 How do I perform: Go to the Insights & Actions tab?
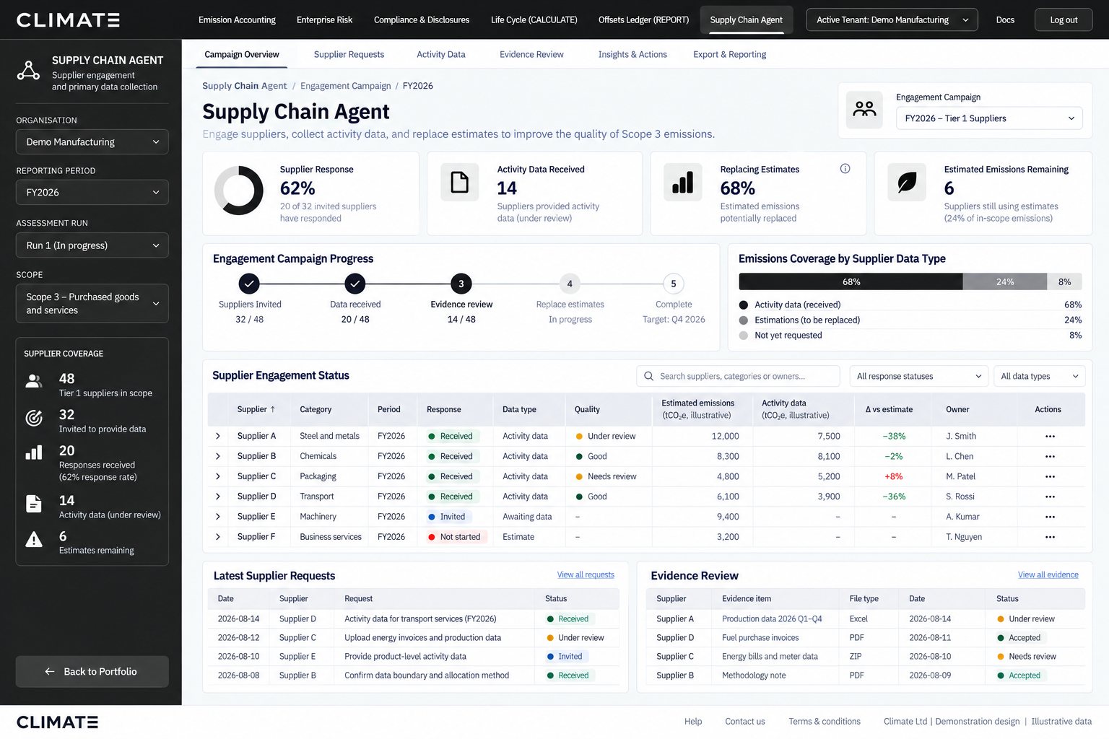[x=632, y=54]
